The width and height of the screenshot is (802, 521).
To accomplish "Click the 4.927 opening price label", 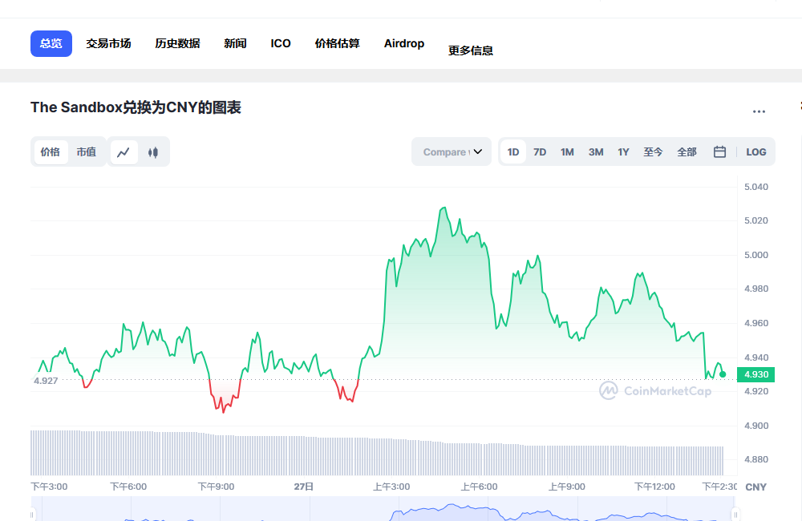I will tap(46, 381).
